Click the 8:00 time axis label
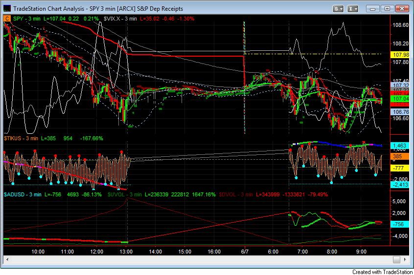The height and width of the screenshot is (275, 414). click(x=332, y=252)
